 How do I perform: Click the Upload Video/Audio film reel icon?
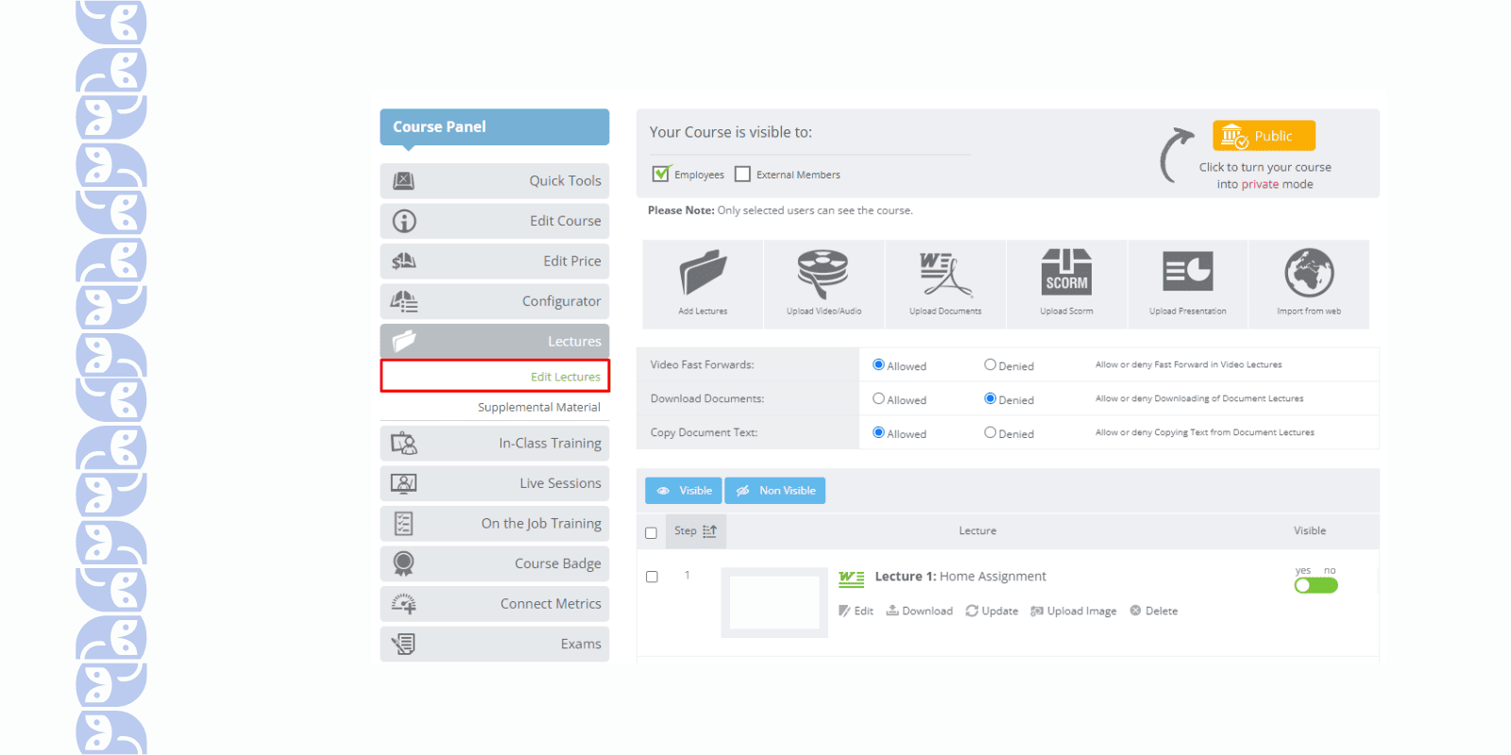pyautogui.click(x=823, y=274)
